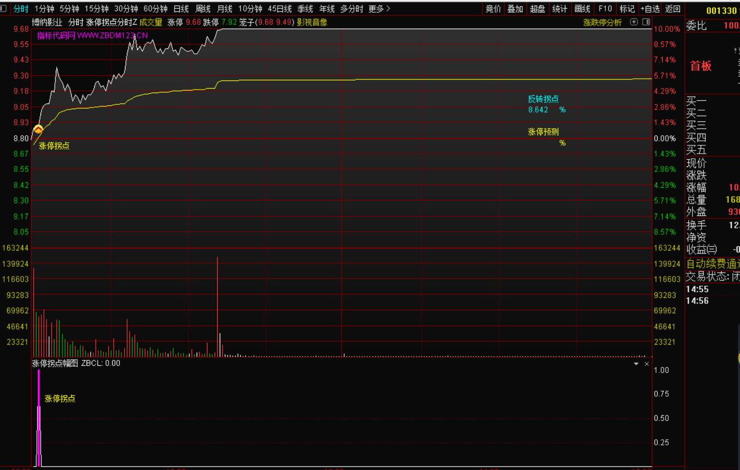740x470 pixels.
Task: Open the 画线 drawing tool
Action: click(x=582, y=9)
